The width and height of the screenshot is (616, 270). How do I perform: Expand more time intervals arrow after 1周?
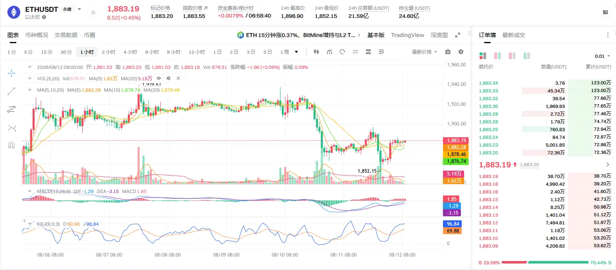[296, 52]
